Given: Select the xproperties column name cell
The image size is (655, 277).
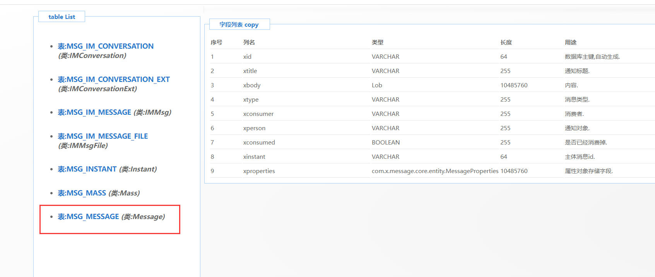Looking at the screenshot, I should pyautogui.click(x=259, y=171).
